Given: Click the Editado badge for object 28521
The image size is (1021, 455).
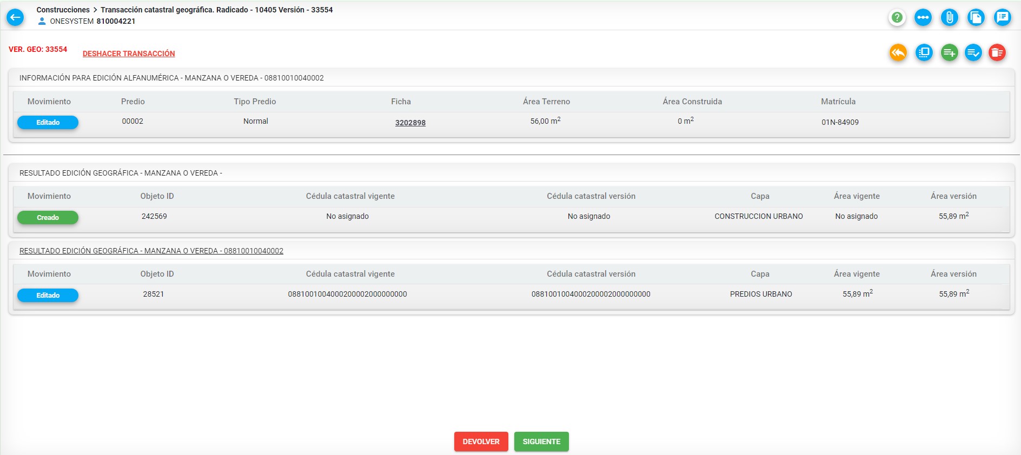Looking at the screenshot, I should click(x=48, y=296).
